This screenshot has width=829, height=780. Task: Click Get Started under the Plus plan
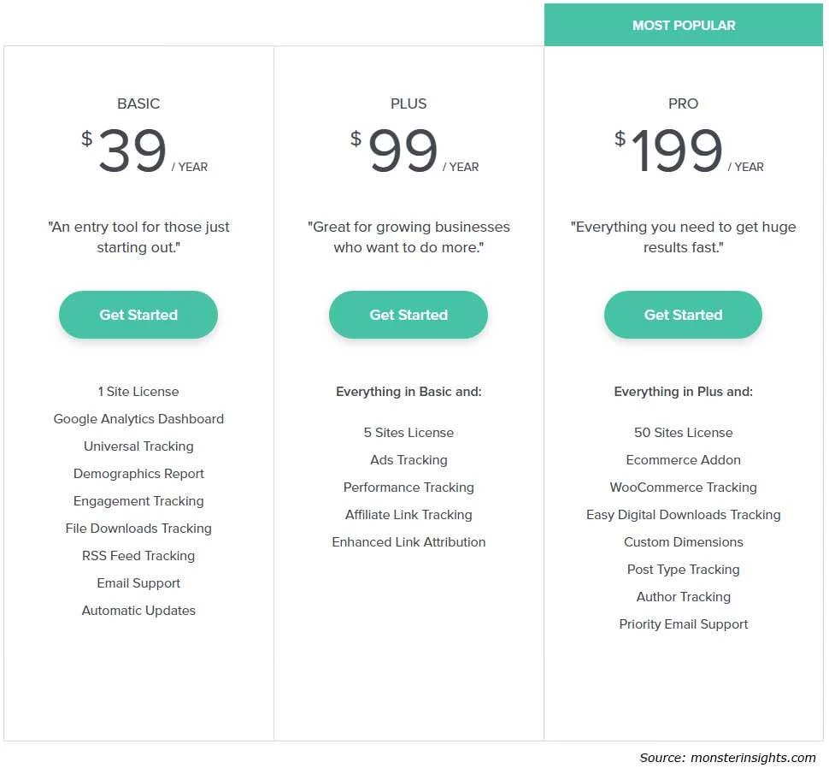409,315
